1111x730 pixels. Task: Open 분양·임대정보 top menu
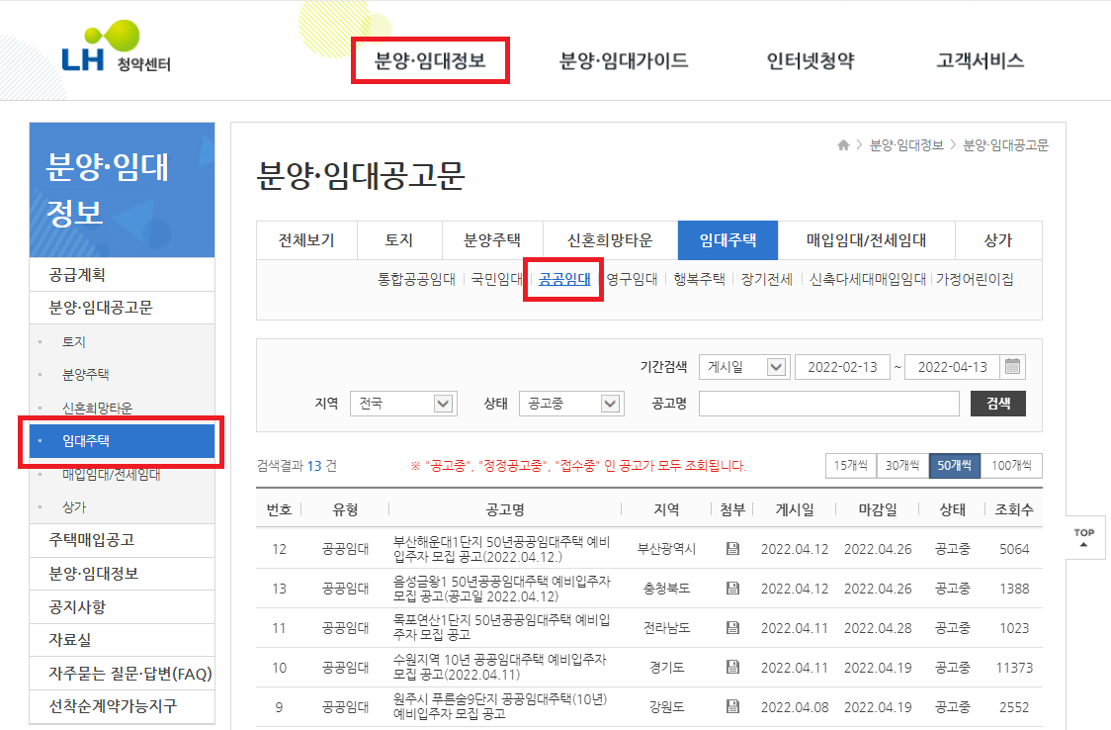click(x=430, y=61)
